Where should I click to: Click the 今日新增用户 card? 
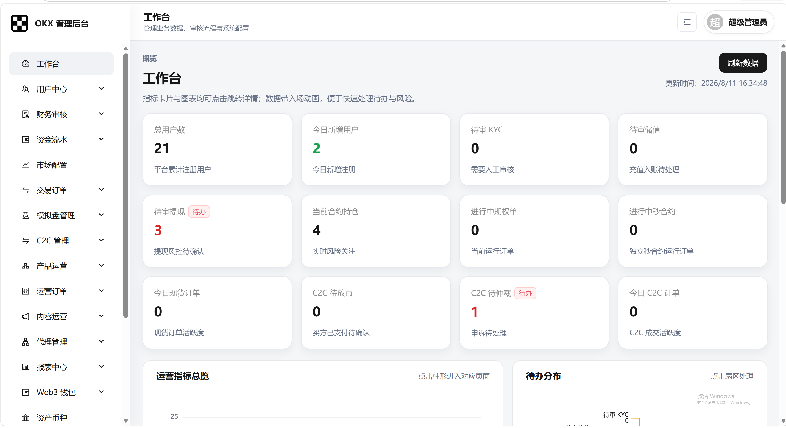coord(376,150)
